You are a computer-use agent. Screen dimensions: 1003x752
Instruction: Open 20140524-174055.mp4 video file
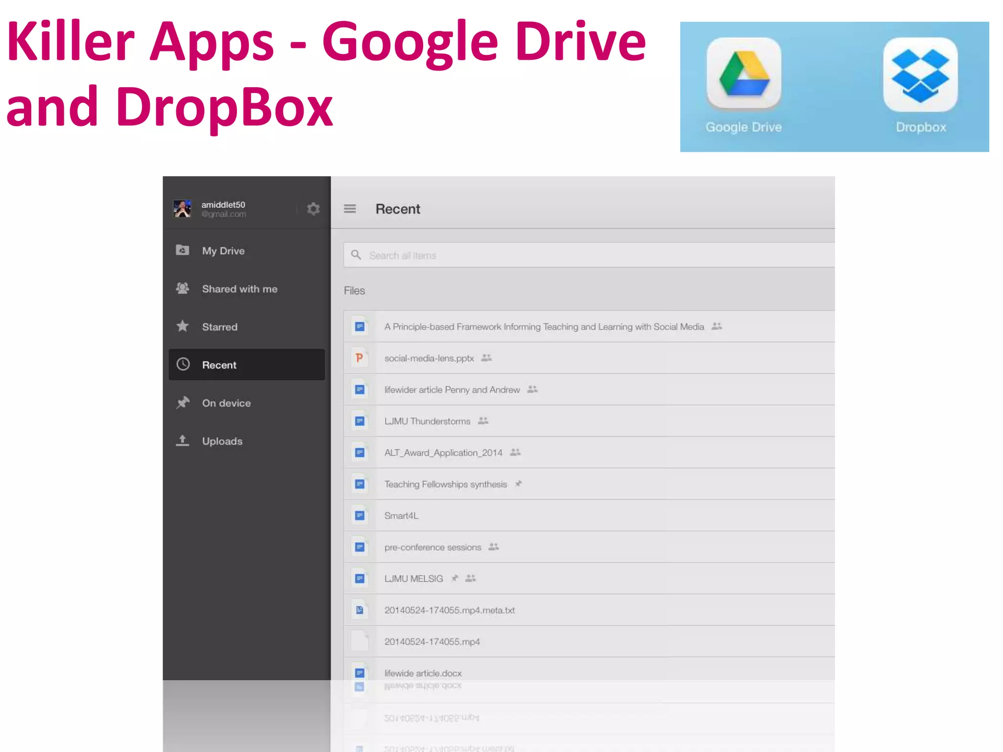[x=589, y=642]
